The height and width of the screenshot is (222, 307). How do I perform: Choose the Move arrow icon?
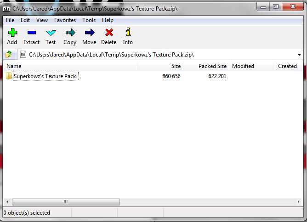click(89, 33)
